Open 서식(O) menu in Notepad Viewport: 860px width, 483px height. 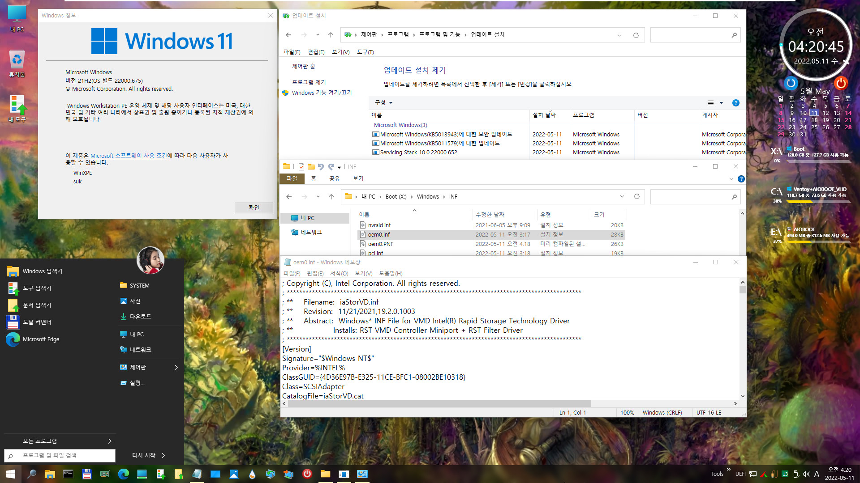[x=339, y=274]
